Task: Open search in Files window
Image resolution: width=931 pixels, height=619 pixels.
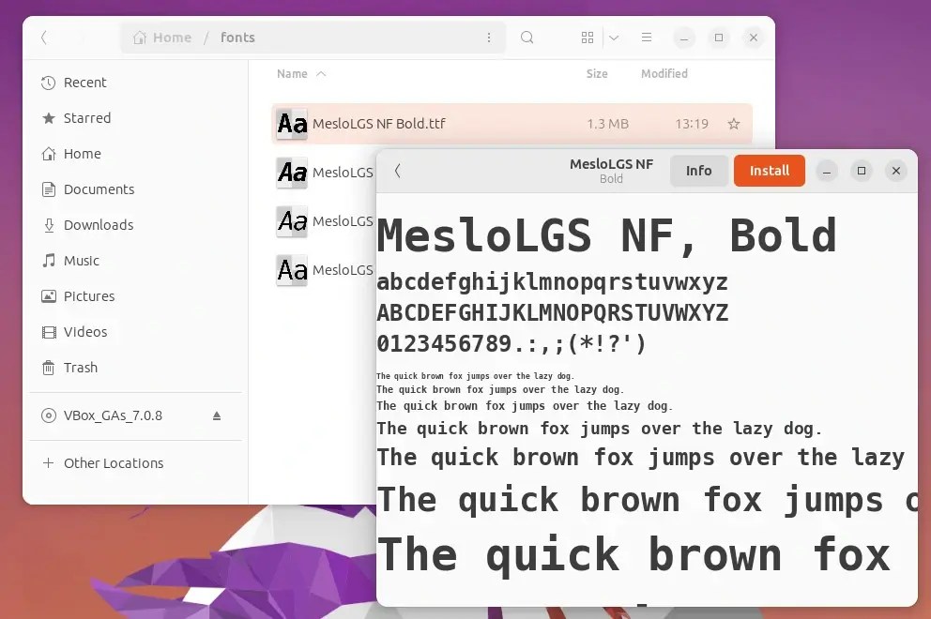Action: (x=527, y=38)
